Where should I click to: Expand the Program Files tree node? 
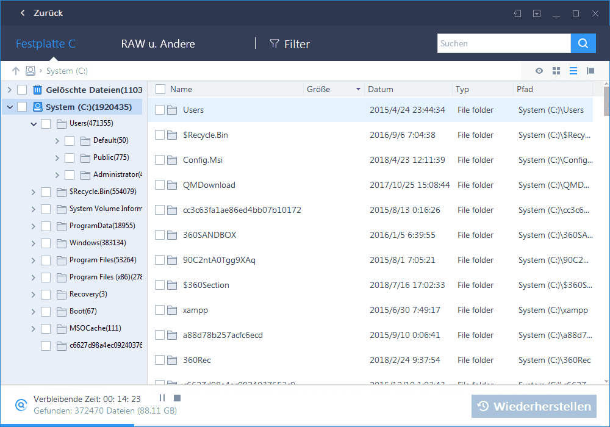click(33, 260)
